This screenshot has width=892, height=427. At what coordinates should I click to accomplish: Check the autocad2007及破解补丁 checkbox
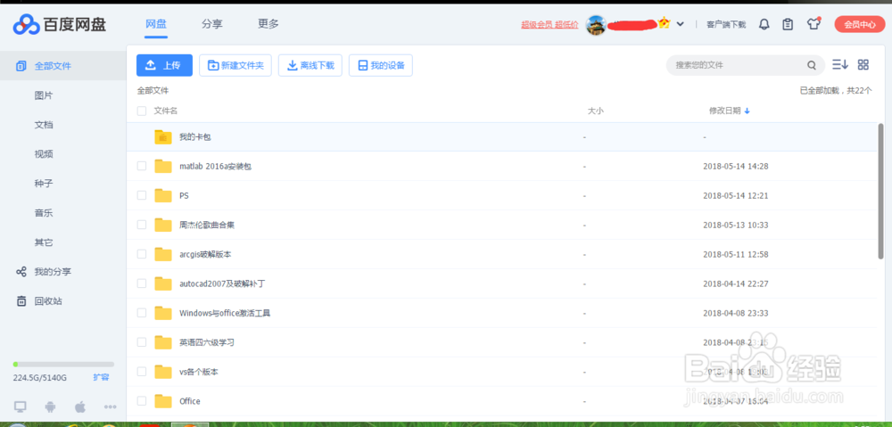click(142, 283)
